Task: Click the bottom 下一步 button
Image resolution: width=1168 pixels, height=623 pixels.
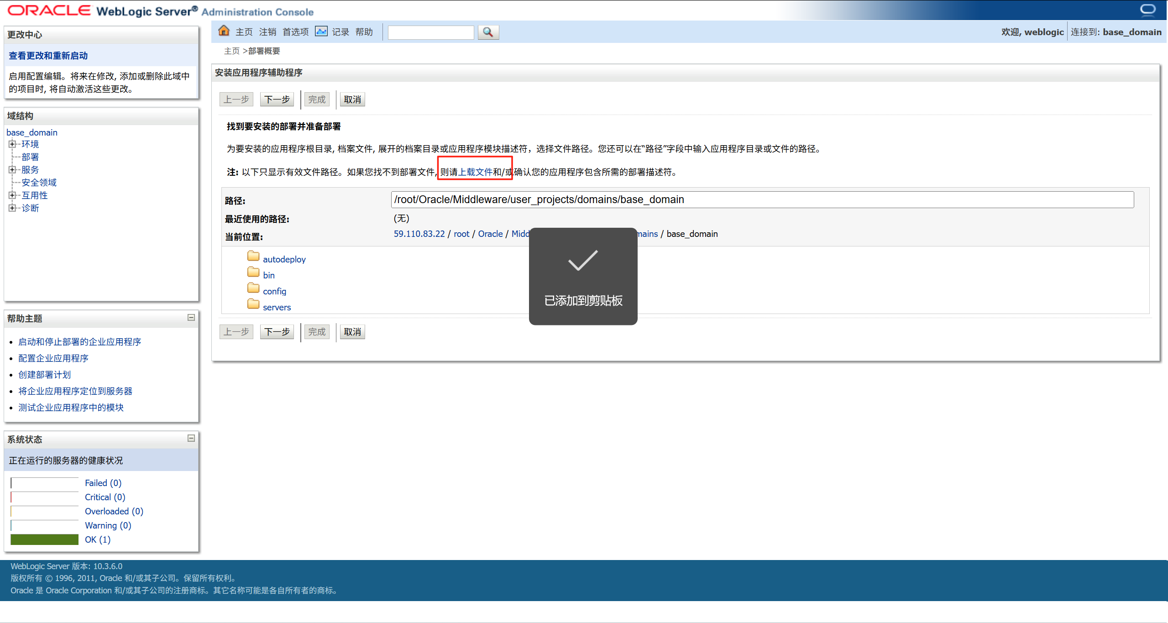Action: tap(277, 332)
